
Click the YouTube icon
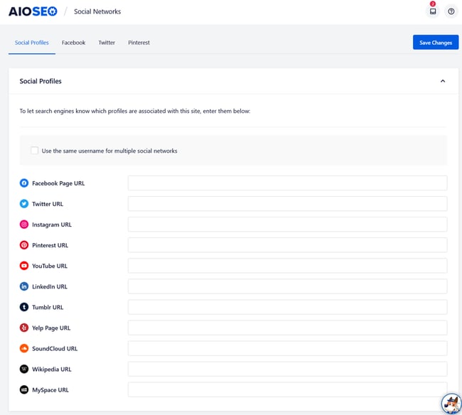click(x=24, y=266)
